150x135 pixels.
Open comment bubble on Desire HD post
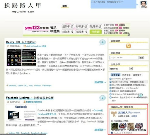[x=102, y=42]
